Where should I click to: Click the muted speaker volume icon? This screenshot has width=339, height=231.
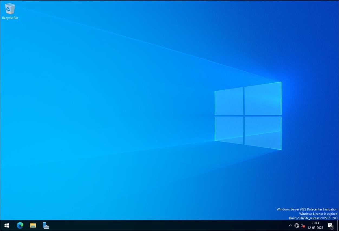303,226
